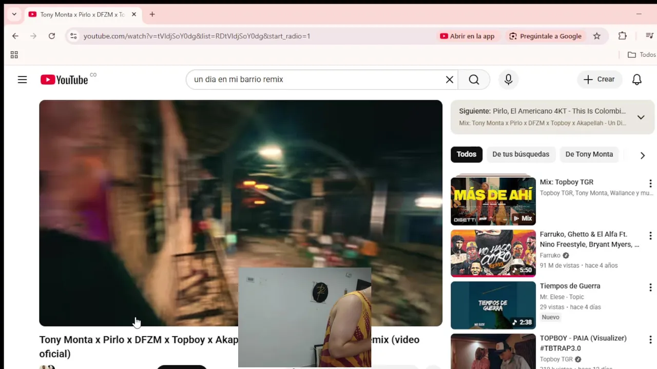Start voice search with the microphone

click(508, 79)
